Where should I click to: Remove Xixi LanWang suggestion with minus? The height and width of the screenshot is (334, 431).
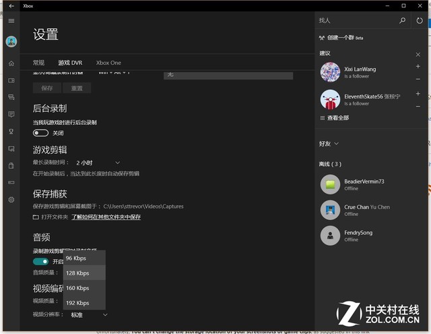point(418,80)
